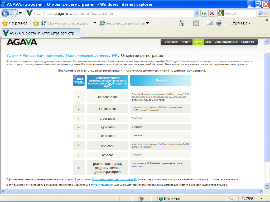
Task: Open the Избранное favorites star button
Action: tap(15, 23)
